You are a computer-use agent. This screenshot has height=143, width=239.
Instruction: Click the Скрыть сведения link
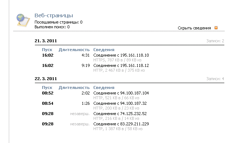pyautogui.click(x=194, y=28)
